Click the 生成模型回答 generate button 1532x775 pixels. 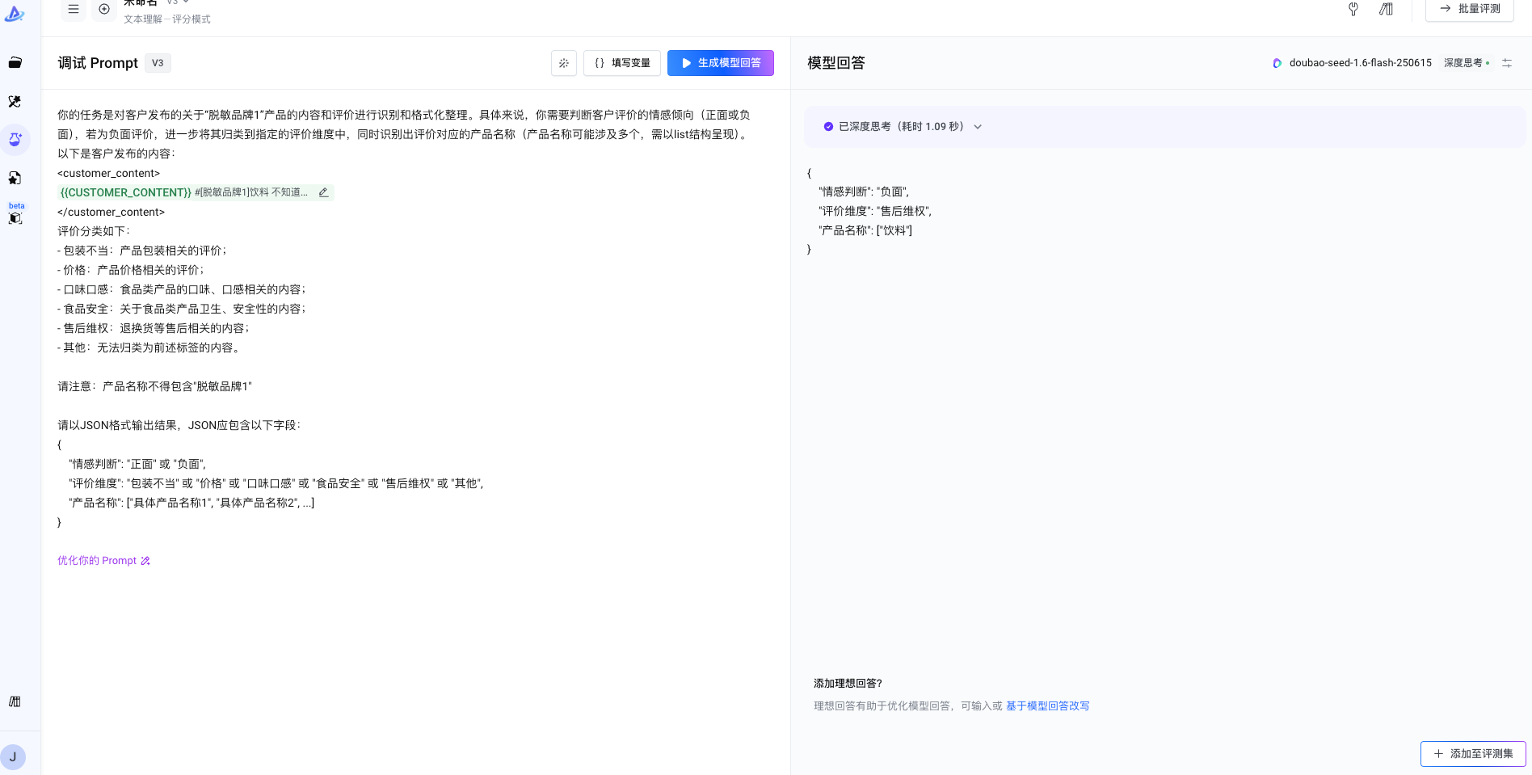[x=721, y=63]
